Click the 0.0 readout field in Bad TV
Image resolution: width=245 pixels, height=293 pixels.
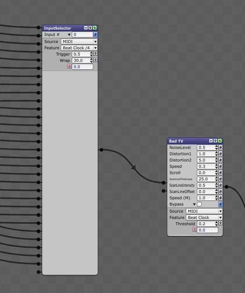click(208, 230)
